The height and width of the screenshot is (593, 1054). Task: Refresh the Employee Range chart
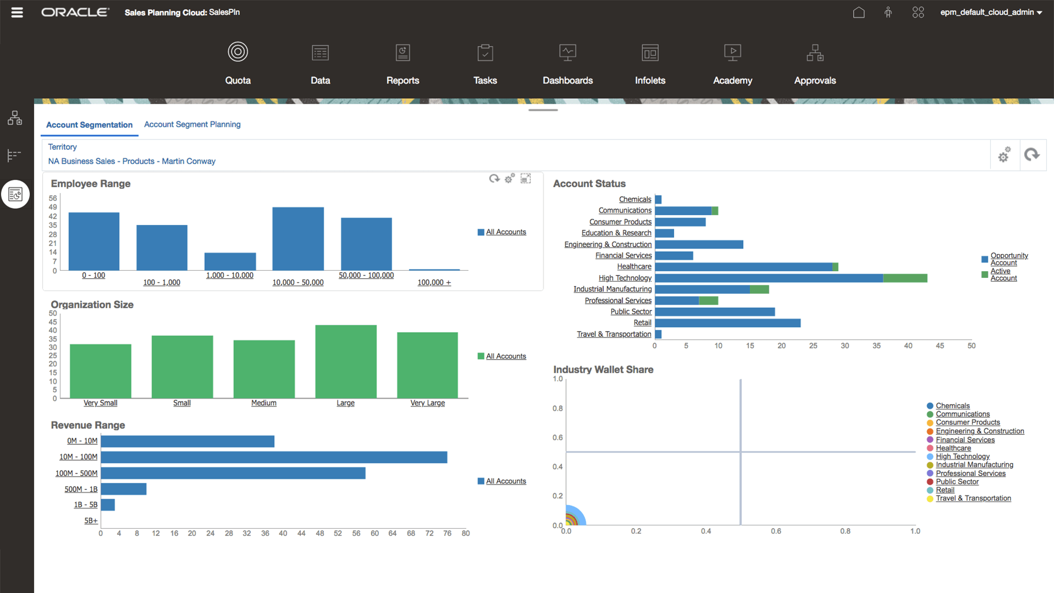click(x=493, y=178)
